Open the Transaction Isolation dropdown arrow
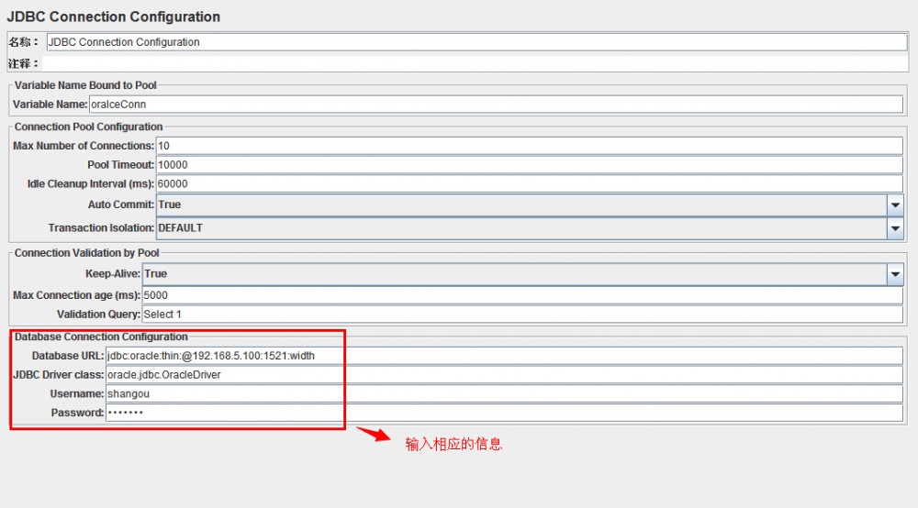 894,228
